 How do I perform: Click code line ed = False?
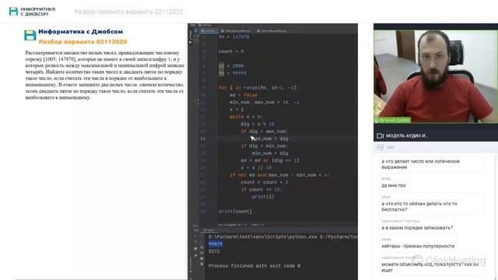(244, 95)
